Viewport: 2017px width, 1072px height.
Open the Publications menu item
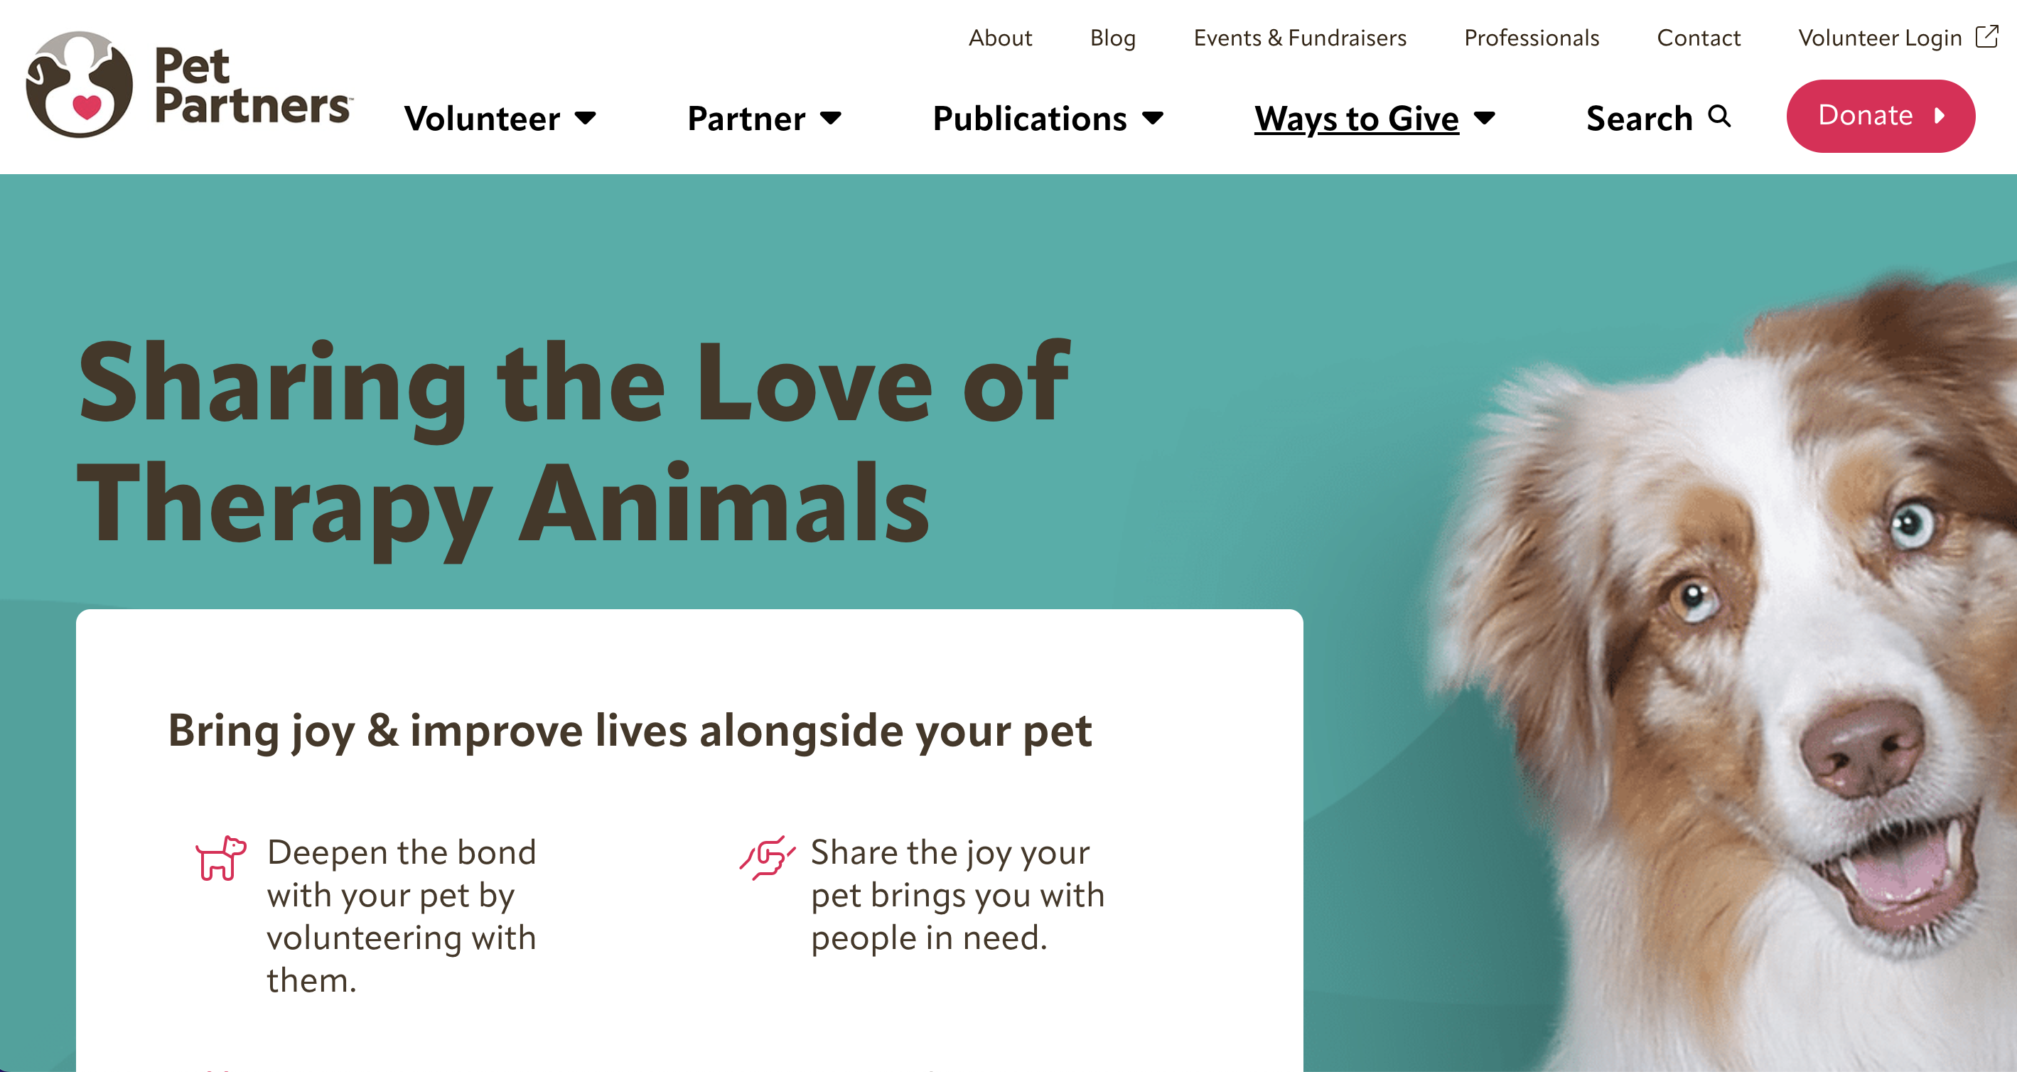coord(1030,118)
